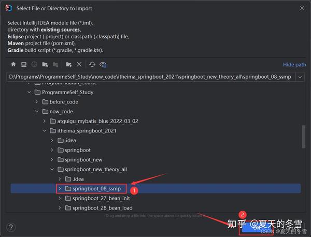Toggle show hidden files eye icon

click(x=103, y=65)
